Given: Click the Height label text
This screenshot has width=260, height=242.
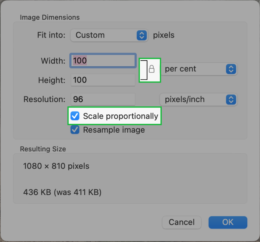Looking at the screenshot, I should [52, 80].
